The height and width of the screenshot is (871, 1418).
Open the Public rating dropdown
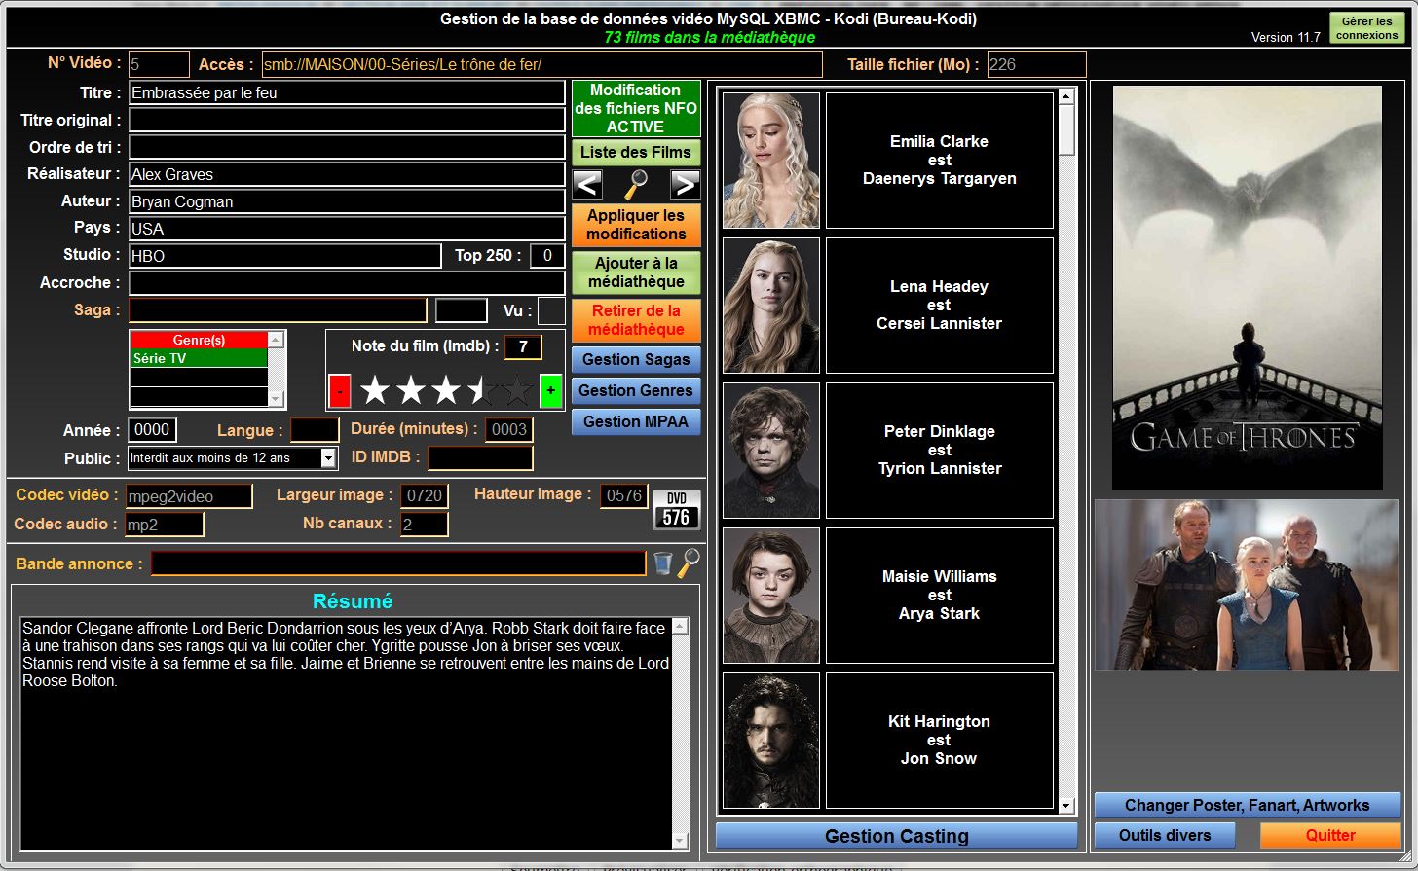pos(328,458)
